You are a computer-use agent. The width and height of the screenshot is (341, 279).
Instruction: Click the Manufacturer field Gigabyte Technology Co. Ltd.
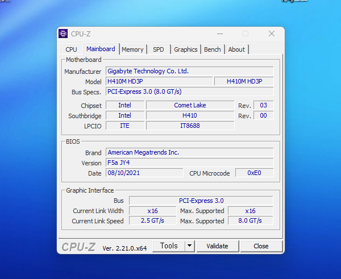coord(189,71)
